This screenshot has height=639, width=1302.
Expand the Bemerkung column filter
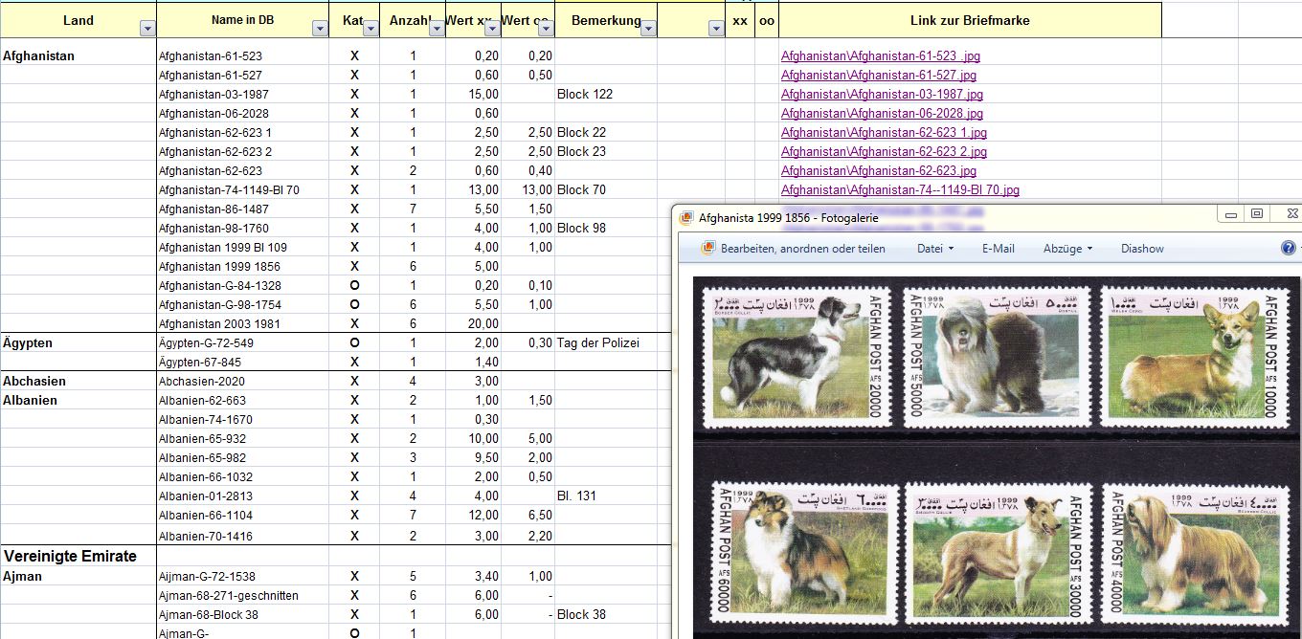coord(647,30)
